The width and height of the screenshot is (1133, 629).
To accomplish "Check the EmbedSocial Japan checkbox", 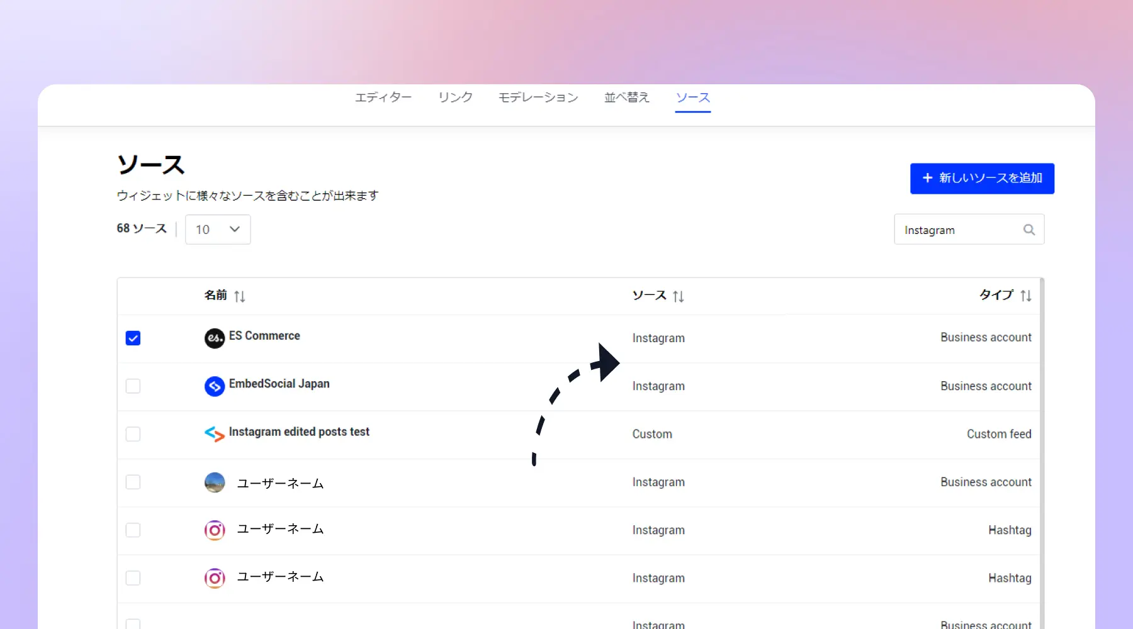I will click(133, 386).
